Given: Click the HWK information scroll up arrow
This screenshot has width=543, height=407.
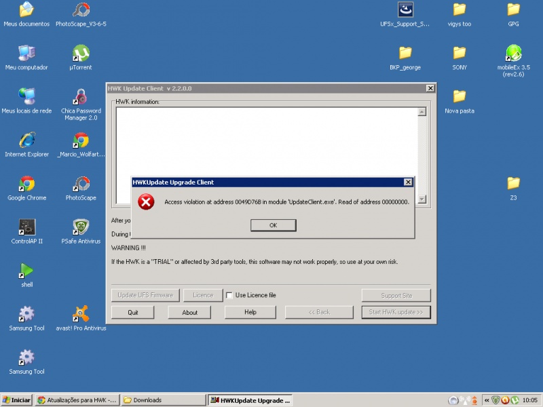Looking at the screenshot, I should pyautogui.click(x=422, y=112).
